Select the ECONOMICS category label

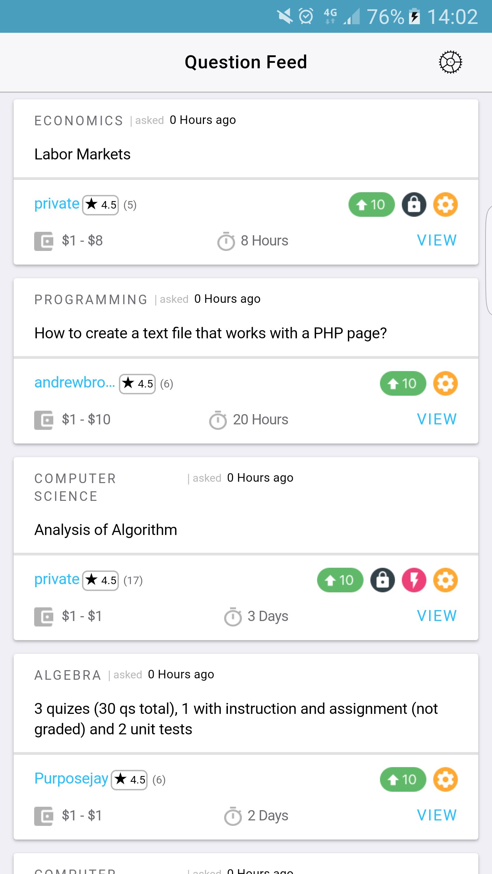pos(78,120)
